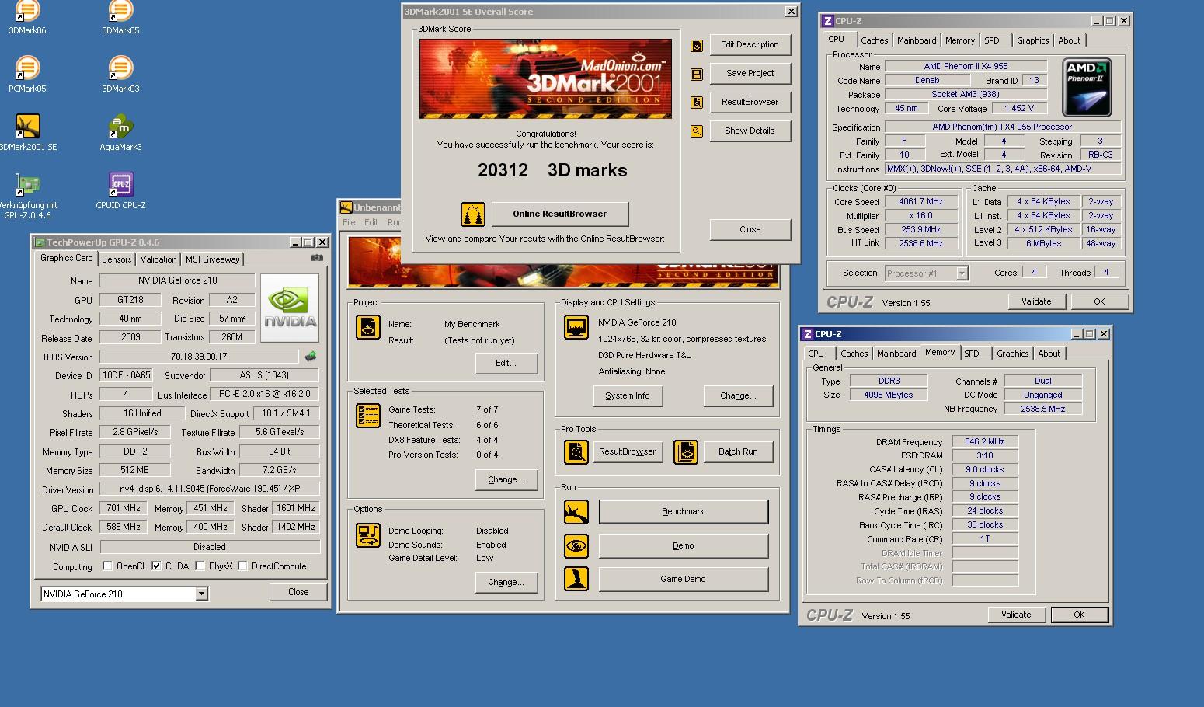Click the magnifier icon beside Show Details
The width and height of the screenshot is (1204, 707).
[x=697, y=131]
